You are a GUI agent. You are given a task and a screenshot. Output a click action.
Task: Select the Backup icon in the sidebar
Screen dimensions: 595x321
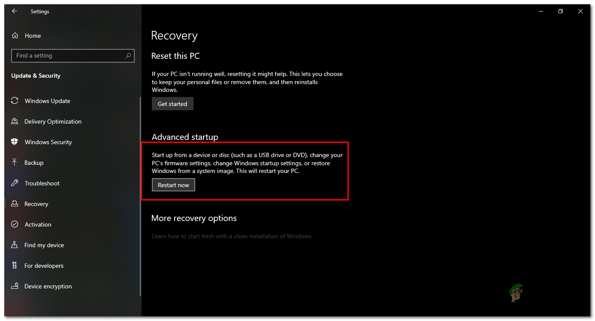click(14, 163)
